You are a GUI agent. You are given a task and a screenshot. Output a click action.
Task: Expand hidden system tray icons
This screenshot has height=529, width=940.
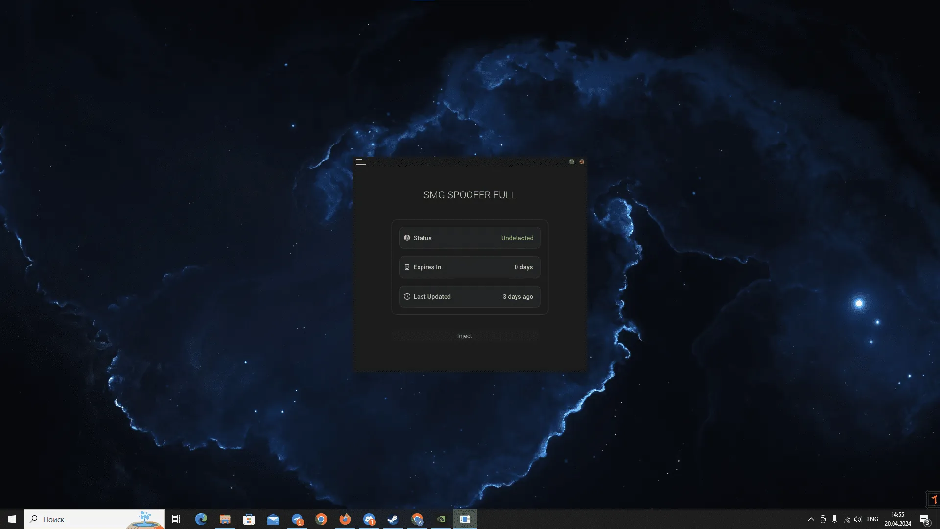pos(811,519)
